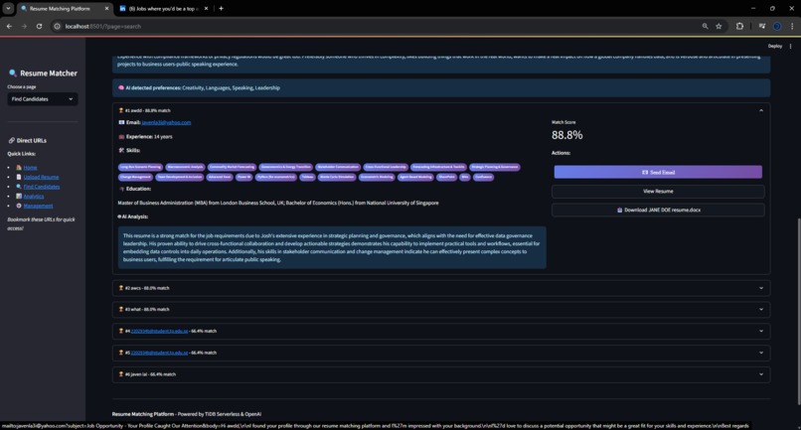The width and height of the screenshot is (801, 430).
Task: Switch to the Resume Matching Platform tab
Action: (x=65, y=8)
